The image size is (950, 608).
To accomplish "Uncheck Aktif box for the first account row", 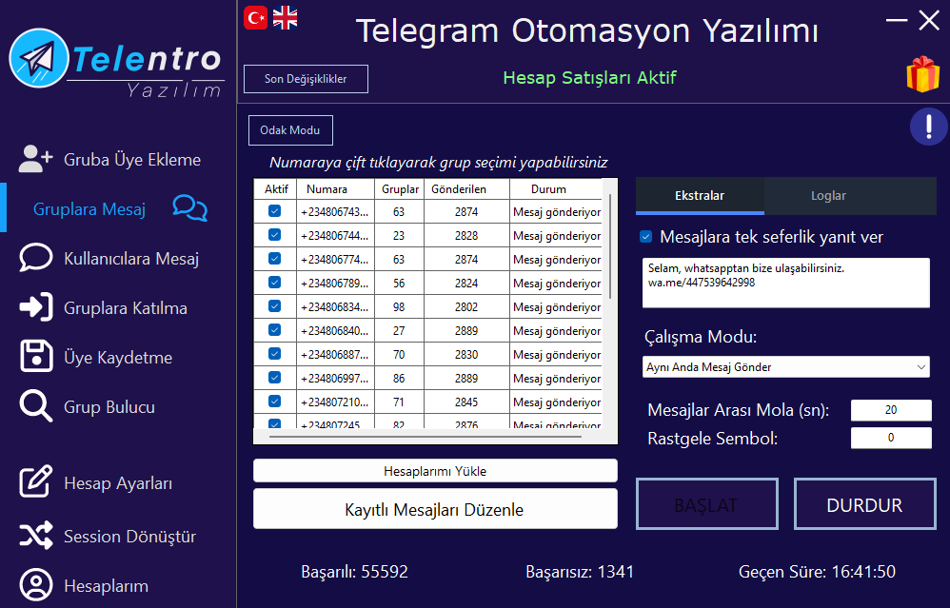I will (x=275, y=212).
